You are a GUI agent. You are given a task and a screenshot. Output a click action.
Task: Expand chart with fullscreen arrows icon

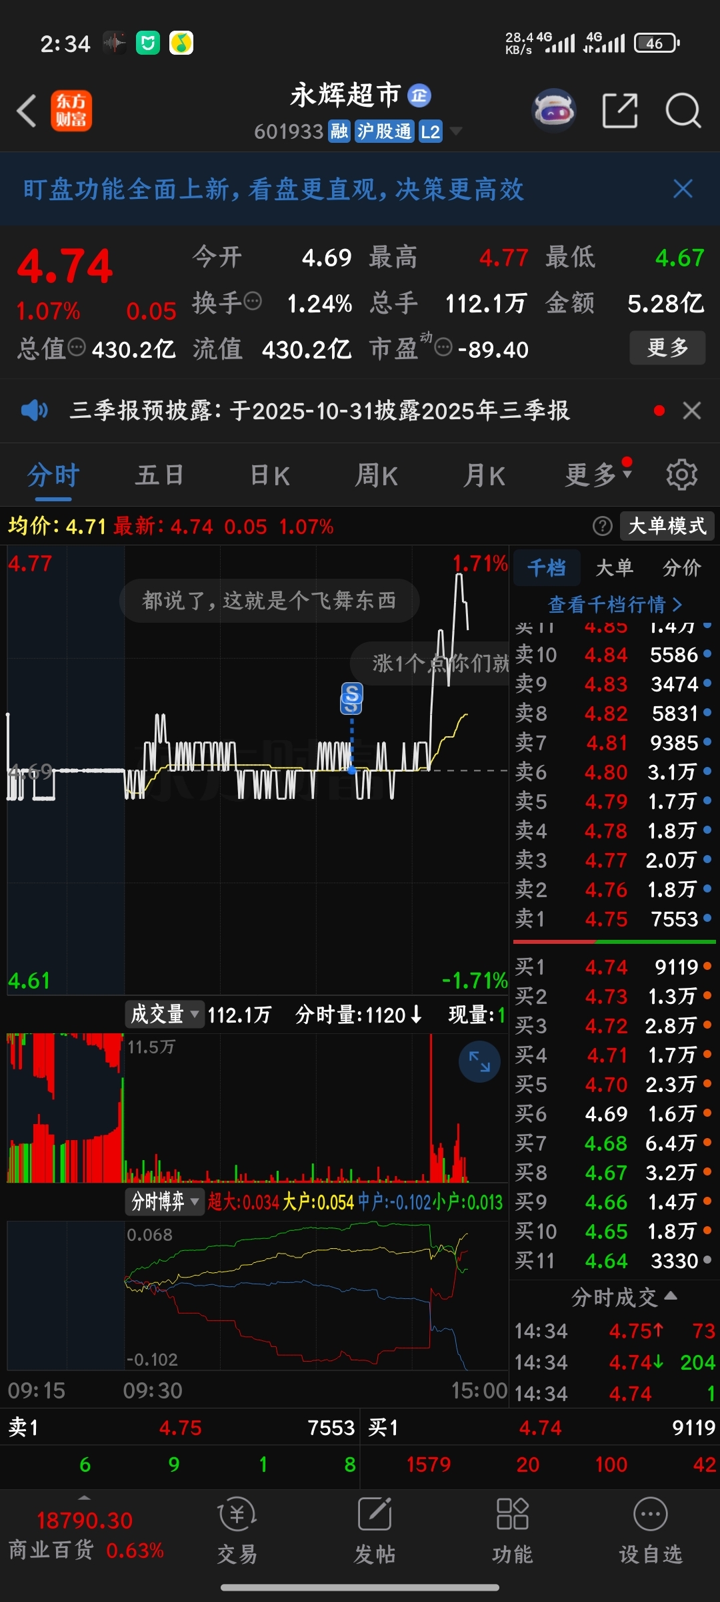click(479, 1062)
